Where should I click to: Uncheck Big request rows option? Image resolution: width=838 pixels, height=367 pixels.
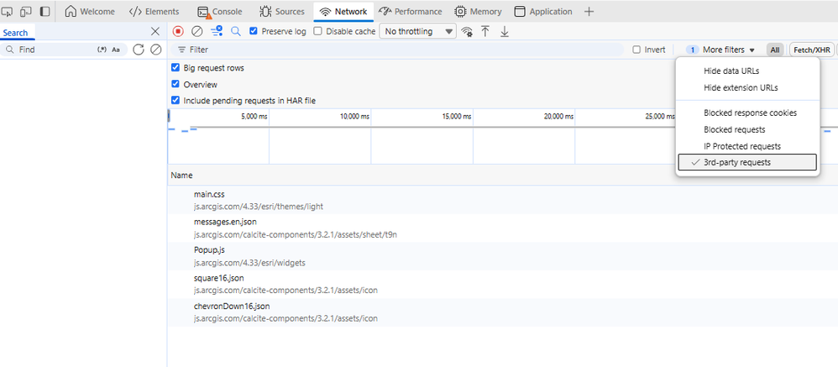click(x=175, y=67)
